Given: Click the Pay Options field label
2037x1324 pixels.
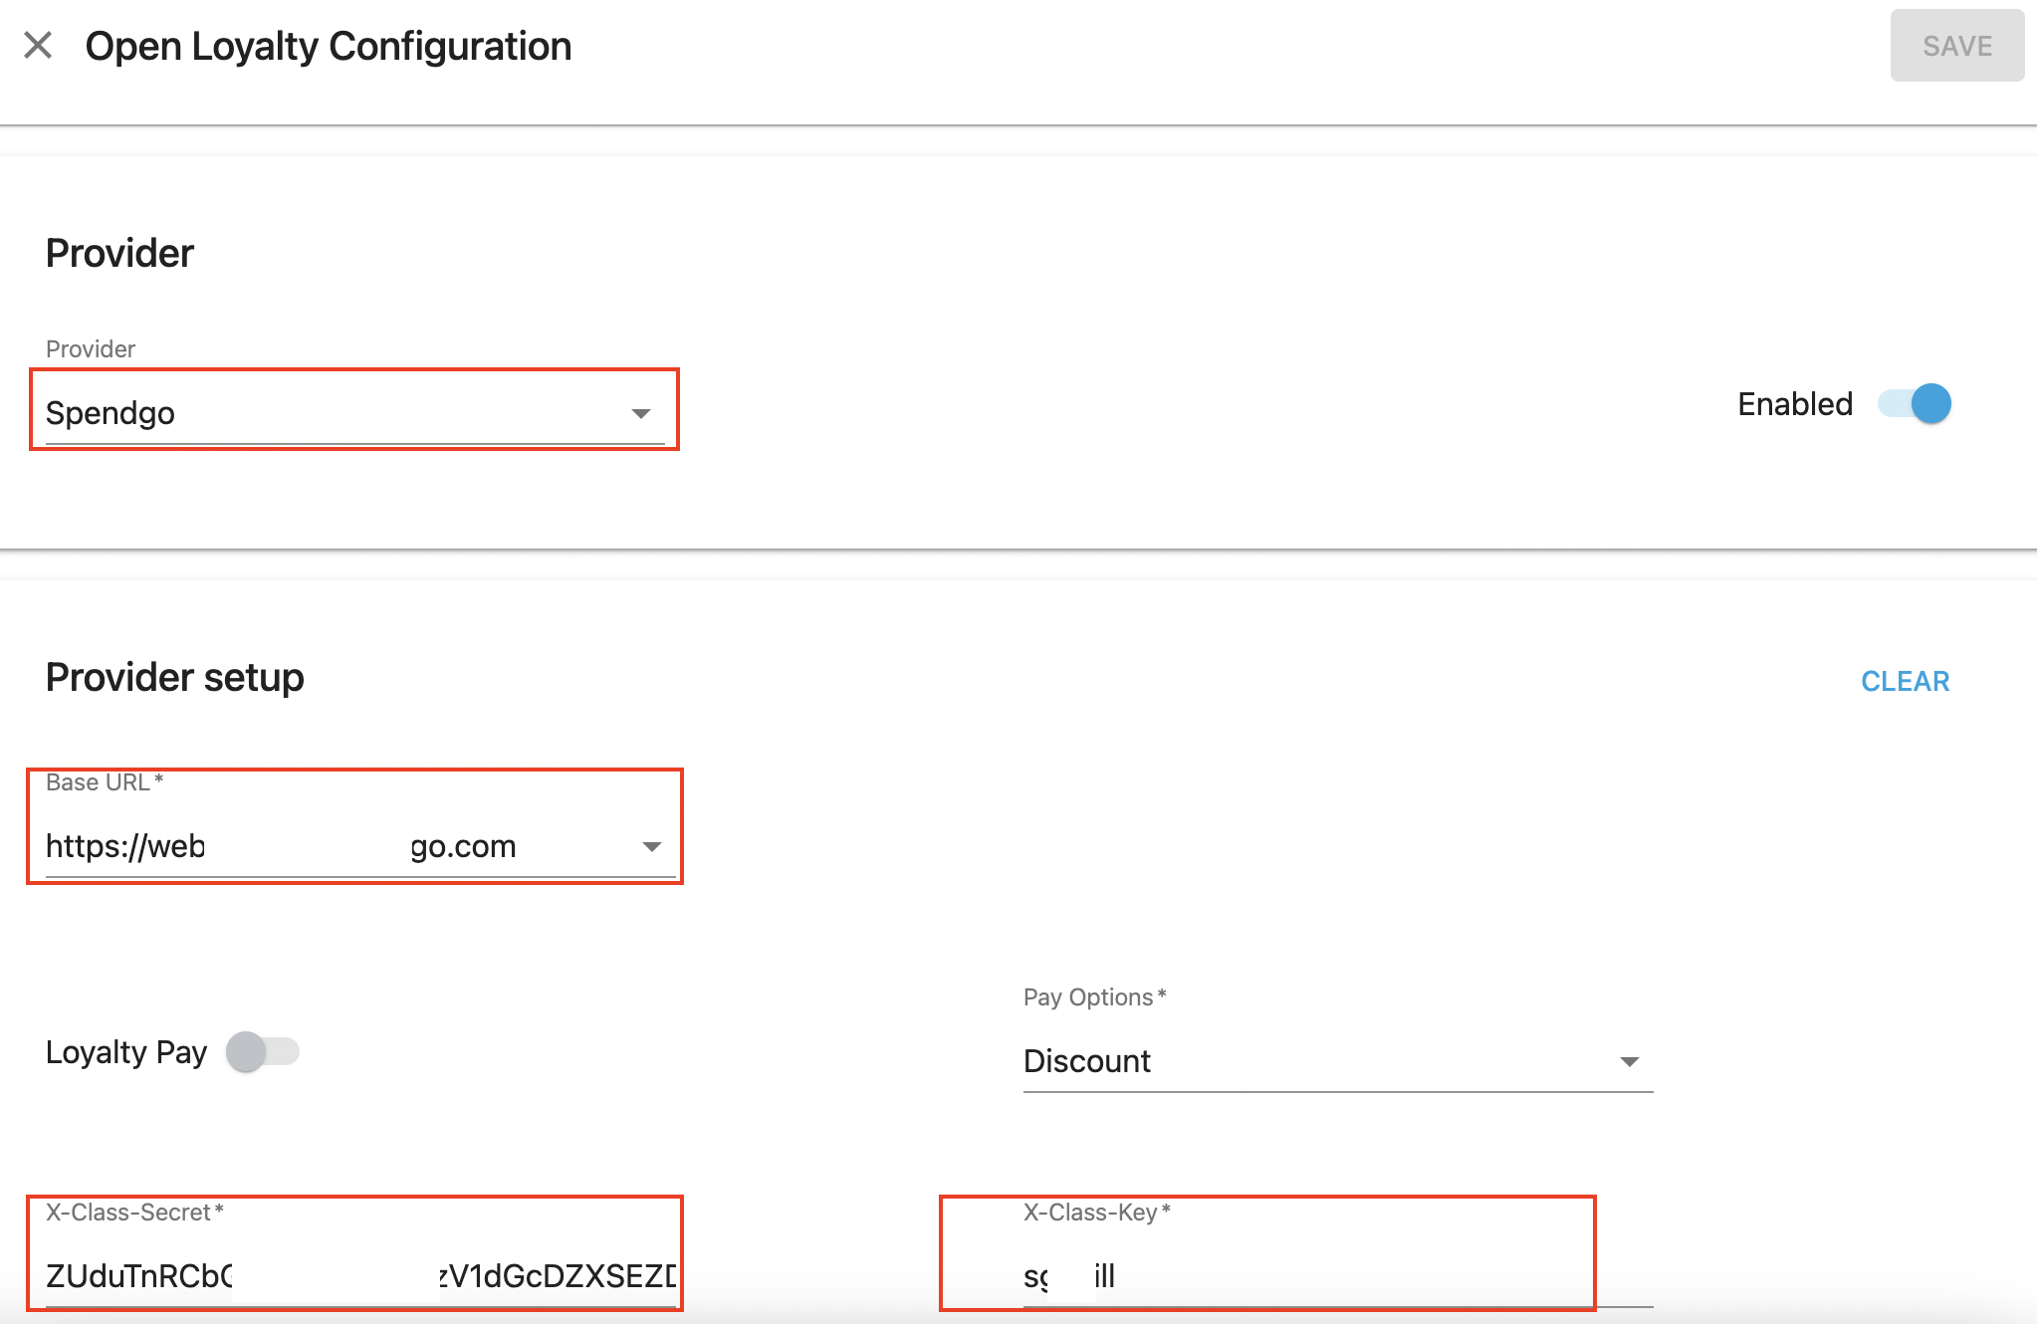Looking at the screenshot, I should coord(1088,996).
